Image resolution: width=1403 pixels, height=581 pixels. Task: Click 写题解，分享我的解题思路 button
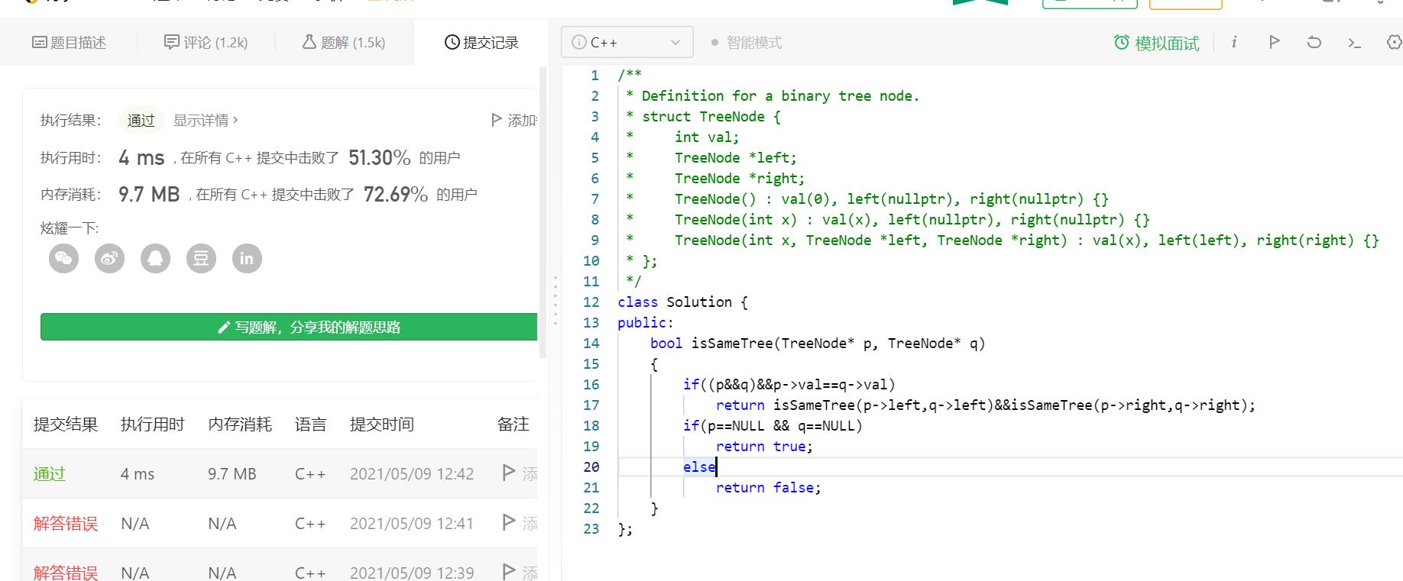pos(289,327)
